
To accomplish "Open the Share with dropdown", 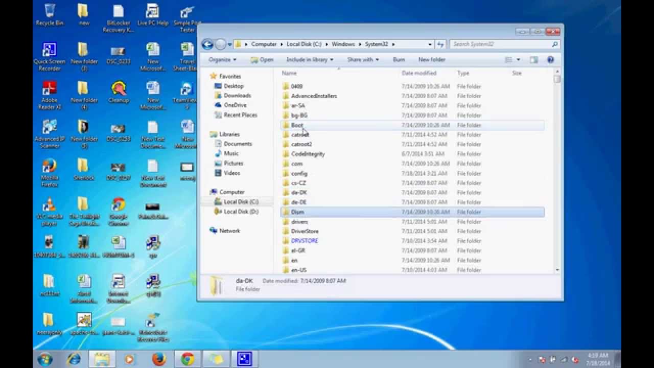I will [x=363, y=60].
